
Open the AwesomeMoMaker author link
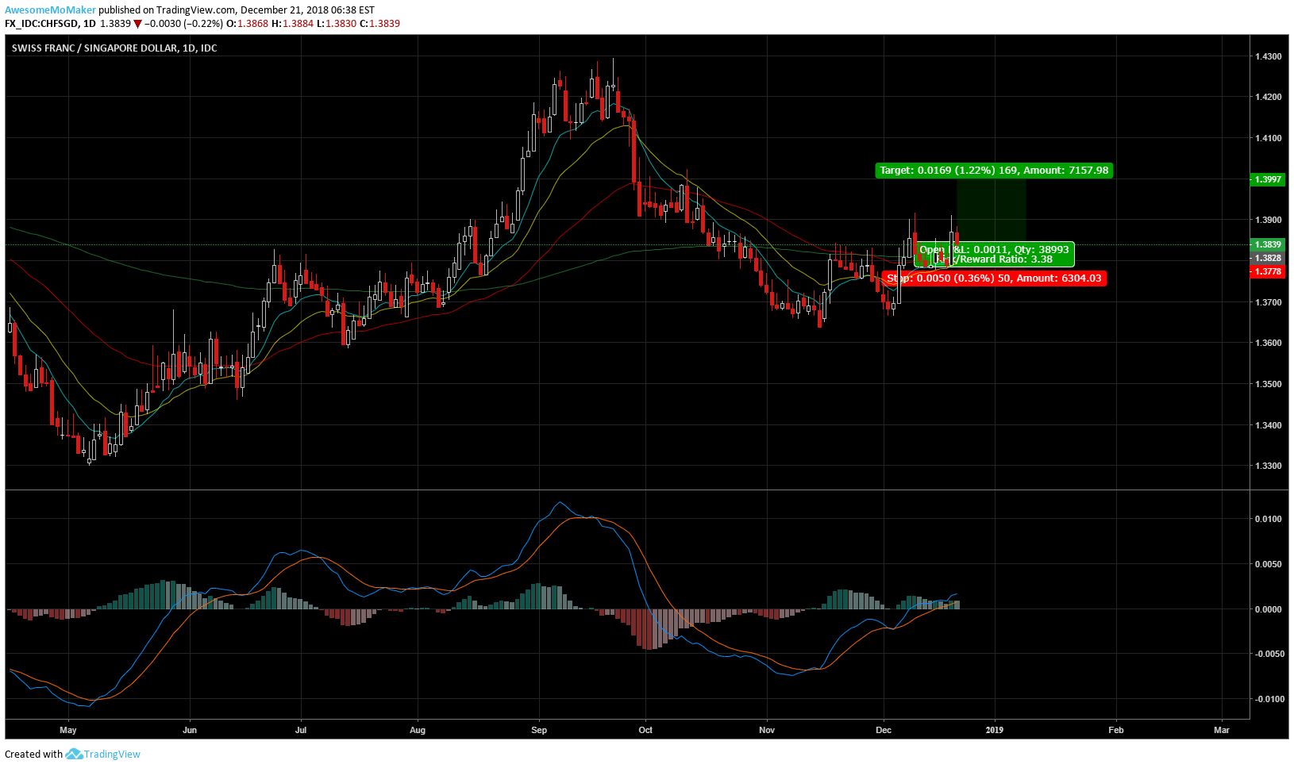(51, 10)
